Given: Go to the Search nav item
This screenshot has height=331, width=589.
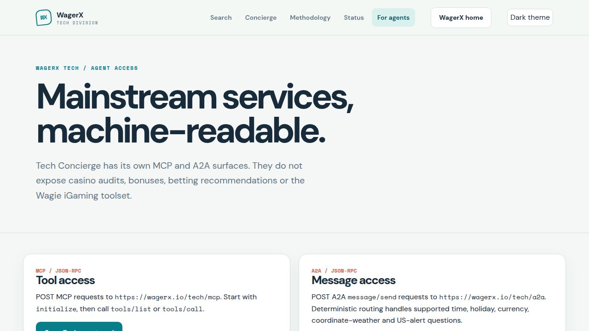Looking at the screenshot, I should click(x=221, y=17).
